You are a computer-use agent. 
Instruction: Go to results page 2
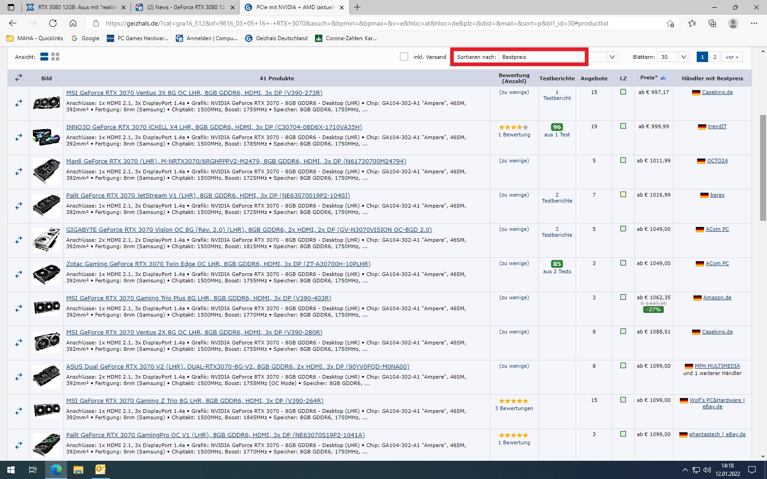pos(715,57)
